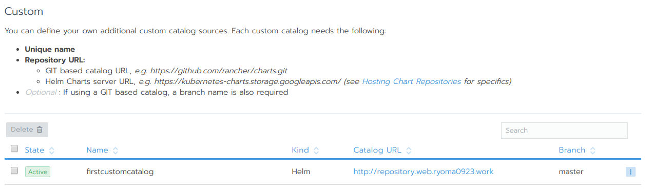Click sort arrows beside Catalog URL header

click(409, 151)
